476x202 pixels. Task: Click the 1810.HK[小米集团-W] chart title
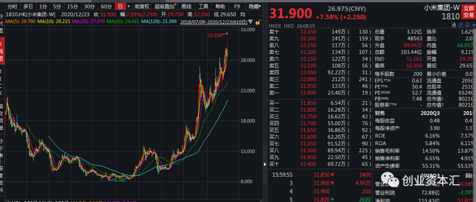point(31,14)
